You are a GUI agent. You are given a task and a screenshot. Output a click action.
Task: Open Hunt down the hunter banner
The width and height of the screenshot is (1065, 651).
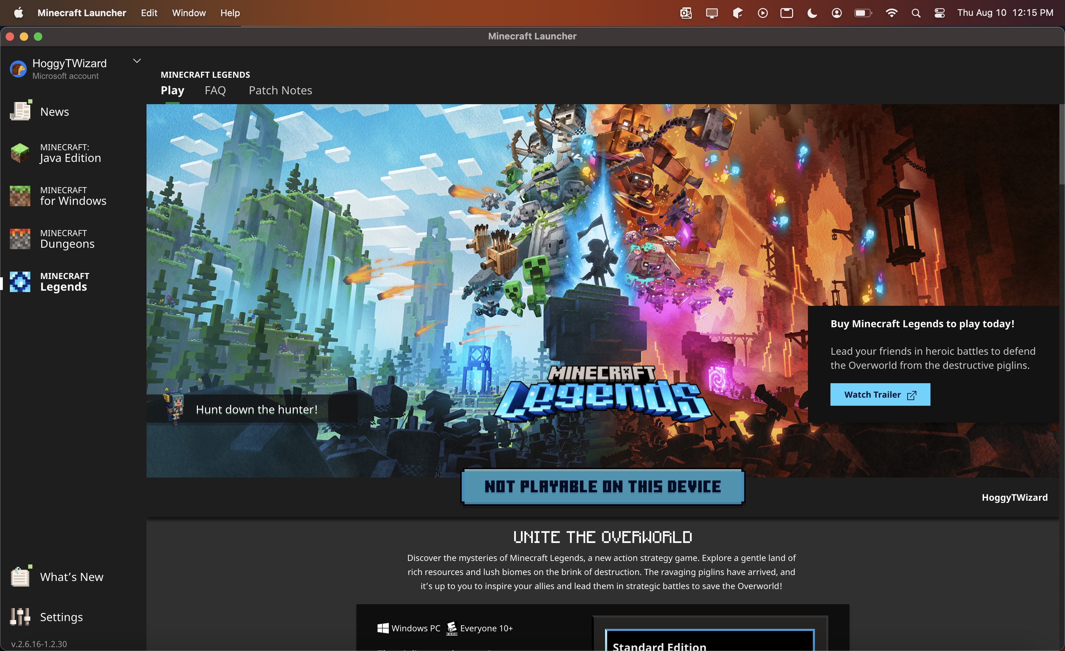(256, 409)
